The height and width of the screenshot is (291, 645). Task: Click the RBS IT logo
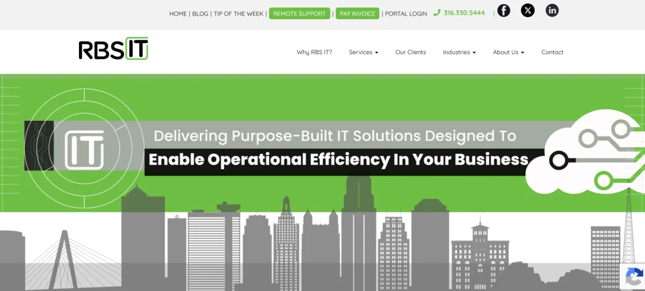pos(113,49)
